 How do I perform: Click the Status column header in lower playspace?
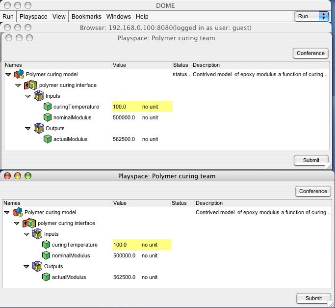(182, 203)
